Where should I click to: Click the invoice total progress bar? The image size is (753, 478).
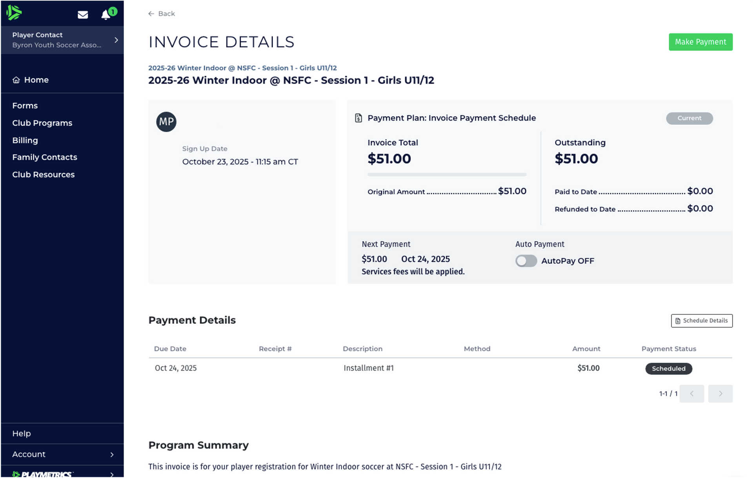pyautogui.click(x=447, y=175)
